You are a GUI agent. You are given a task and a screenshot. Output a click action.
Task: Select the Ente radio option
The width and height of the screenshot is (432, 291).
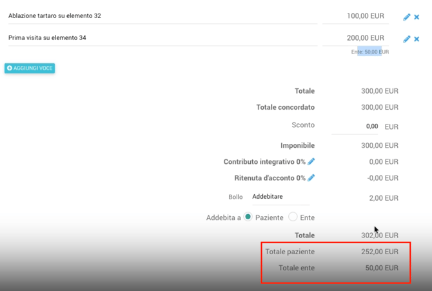tap(293, 217)
